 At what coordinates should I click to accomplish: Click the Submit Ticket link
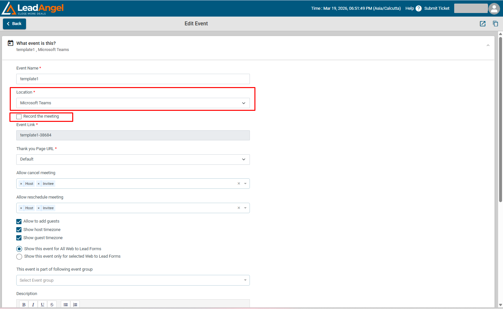click(x=437, y=8)
